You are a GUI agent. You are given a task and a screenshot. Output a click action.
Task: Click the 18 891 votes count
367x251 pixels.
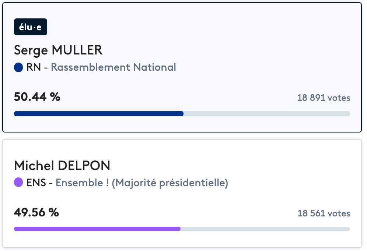[324, 98]
